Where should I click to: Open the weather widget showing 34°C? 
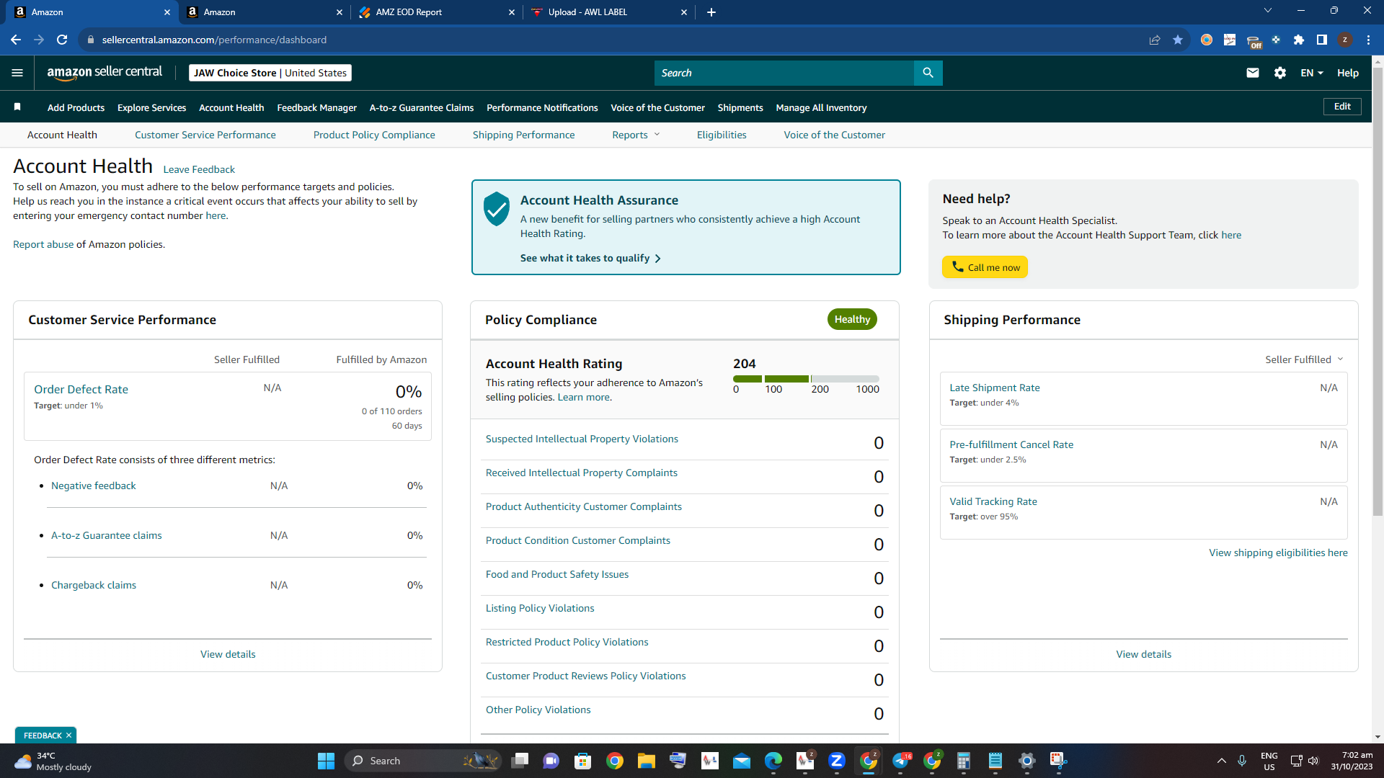point(54,761)
